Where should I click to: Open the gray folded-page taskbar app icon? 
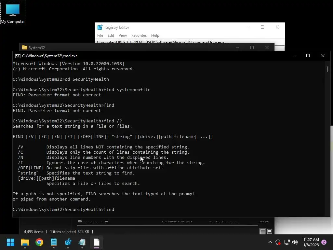[82, 242]
